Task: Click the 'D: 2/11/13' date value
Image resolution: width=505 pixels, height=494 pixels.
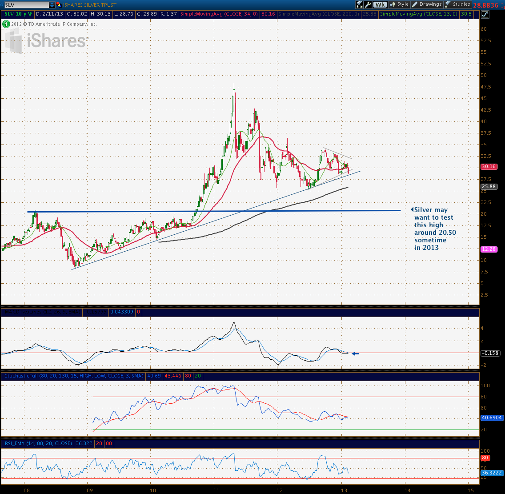Action: click(x=49, y=14)
